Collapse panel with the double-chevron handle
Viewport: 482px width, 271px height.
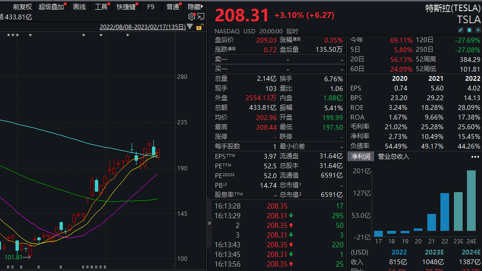click(210, 223)
